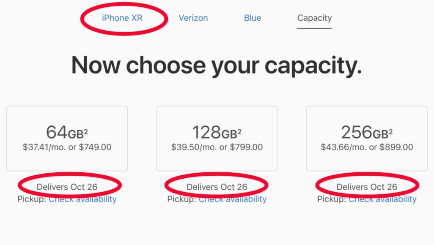The image size is (434, 245).
Task: Choose the 128GB capacity option
Action: click(217, 138)
